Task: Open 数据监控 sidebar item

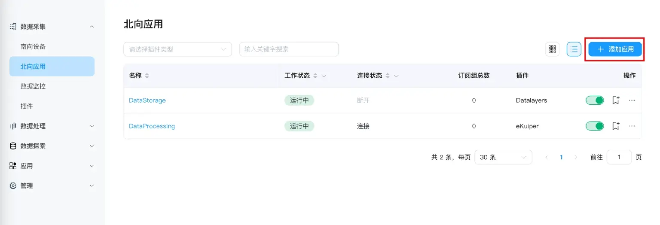Action: pos(33,86)
